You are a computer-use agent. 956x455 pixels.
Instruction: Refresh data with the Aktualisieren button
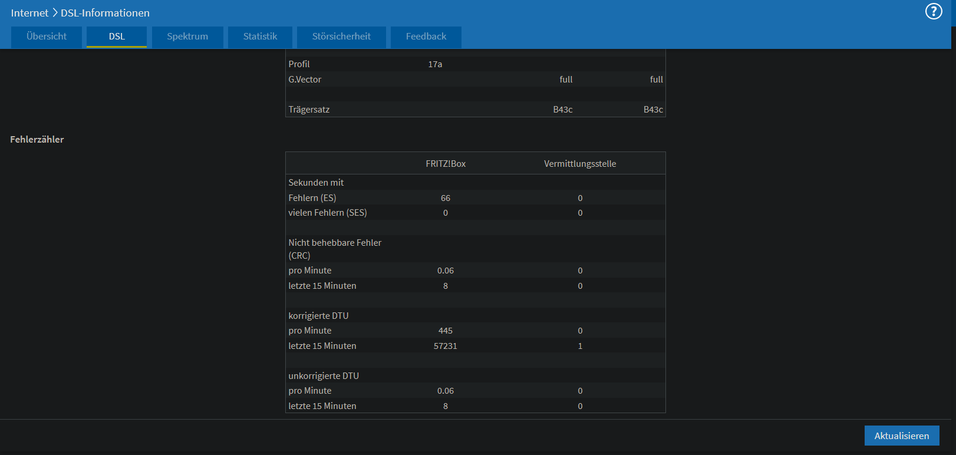click(902, 436)
